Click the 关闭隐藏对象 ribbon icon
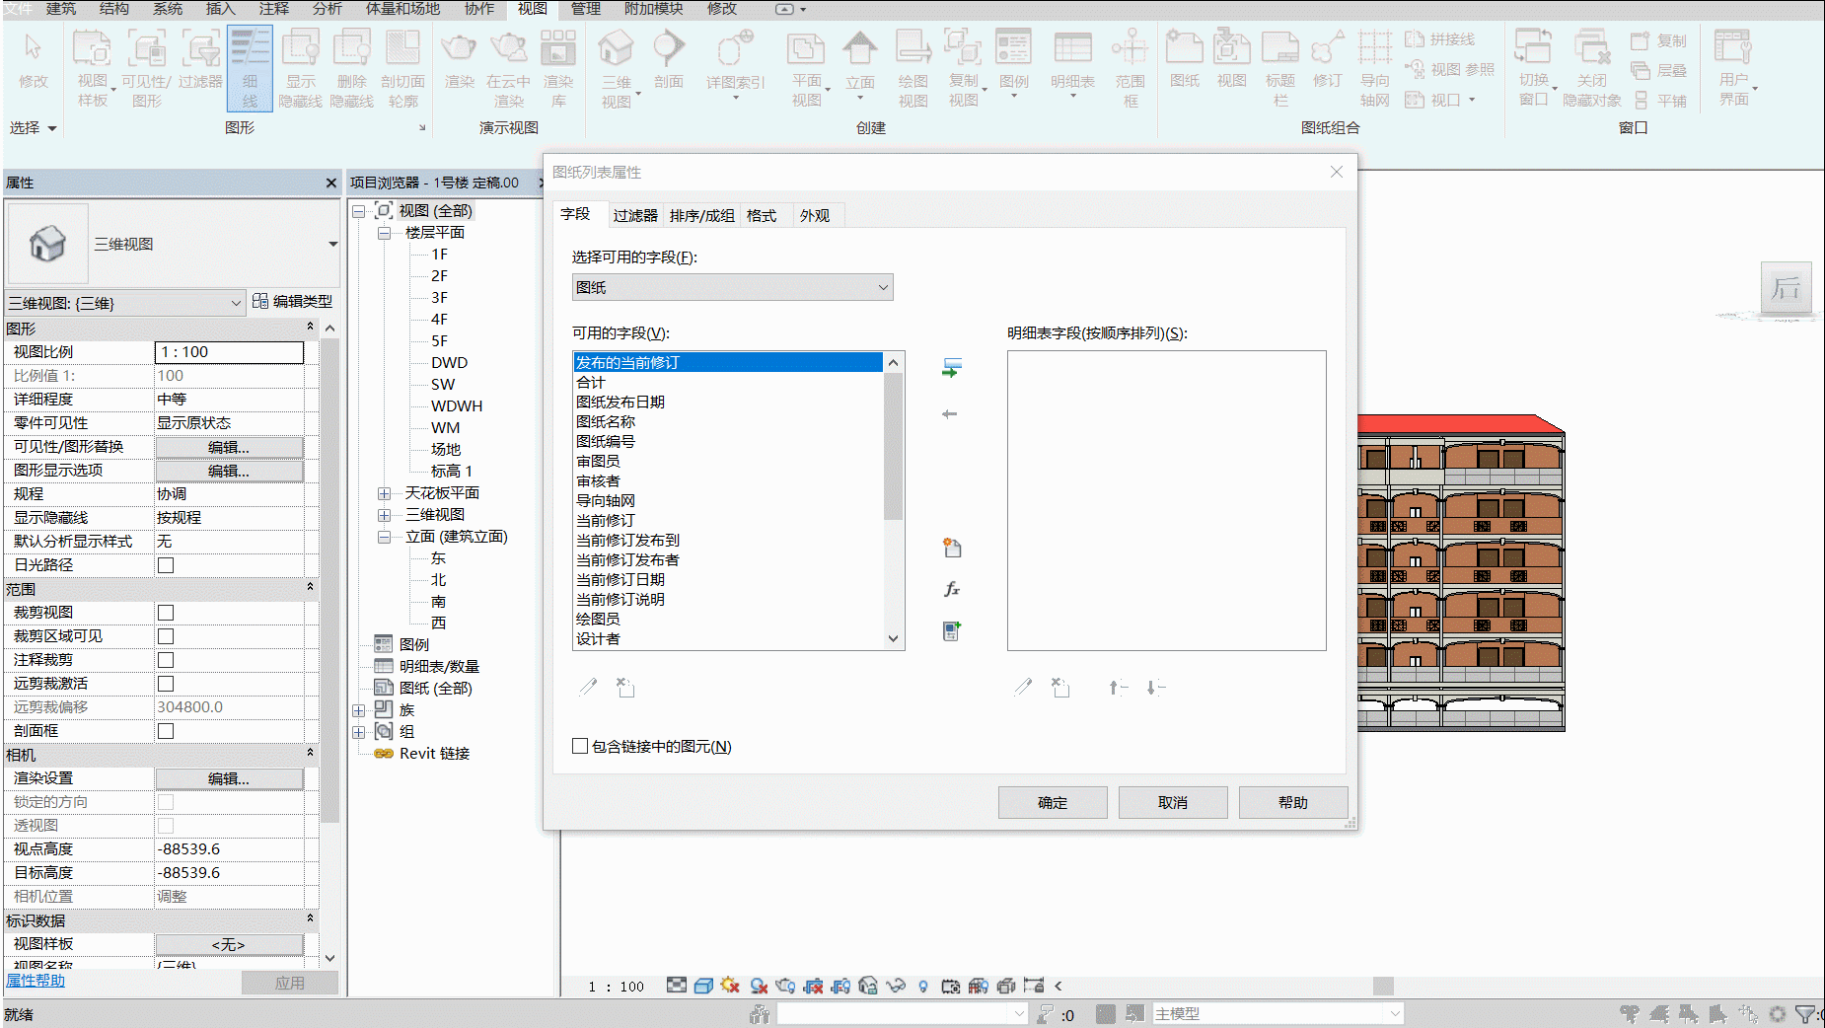Screen dimensions: 1825x1028 (1592, 68)
